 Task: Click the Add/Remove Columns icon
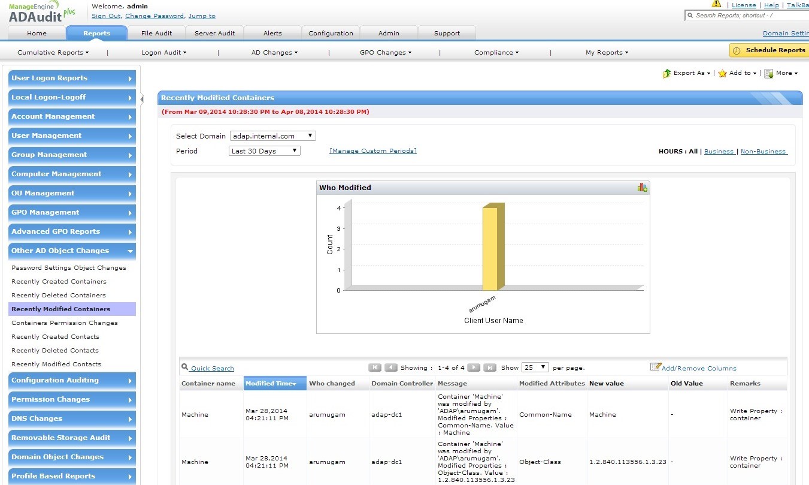(655, 367)
